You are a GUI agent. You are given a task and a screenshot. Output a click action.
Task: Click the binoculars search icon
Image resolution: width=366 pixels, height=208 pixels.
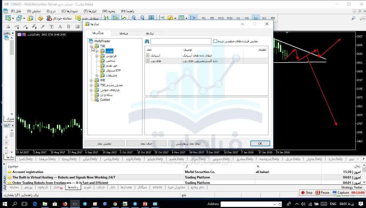[x=147, y=41]
